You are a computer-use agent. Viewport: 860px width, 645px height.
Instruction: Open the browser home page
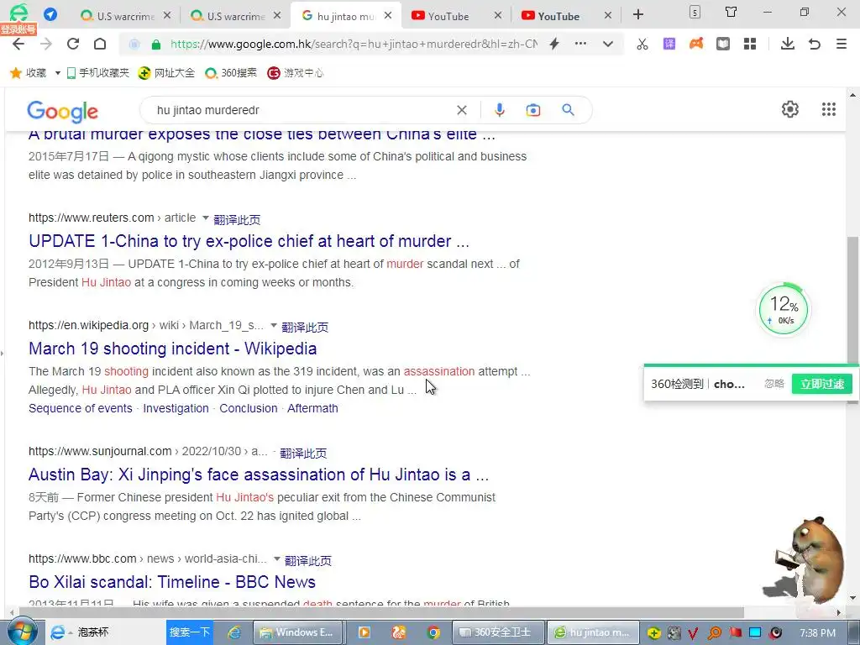tap(100, 44)
